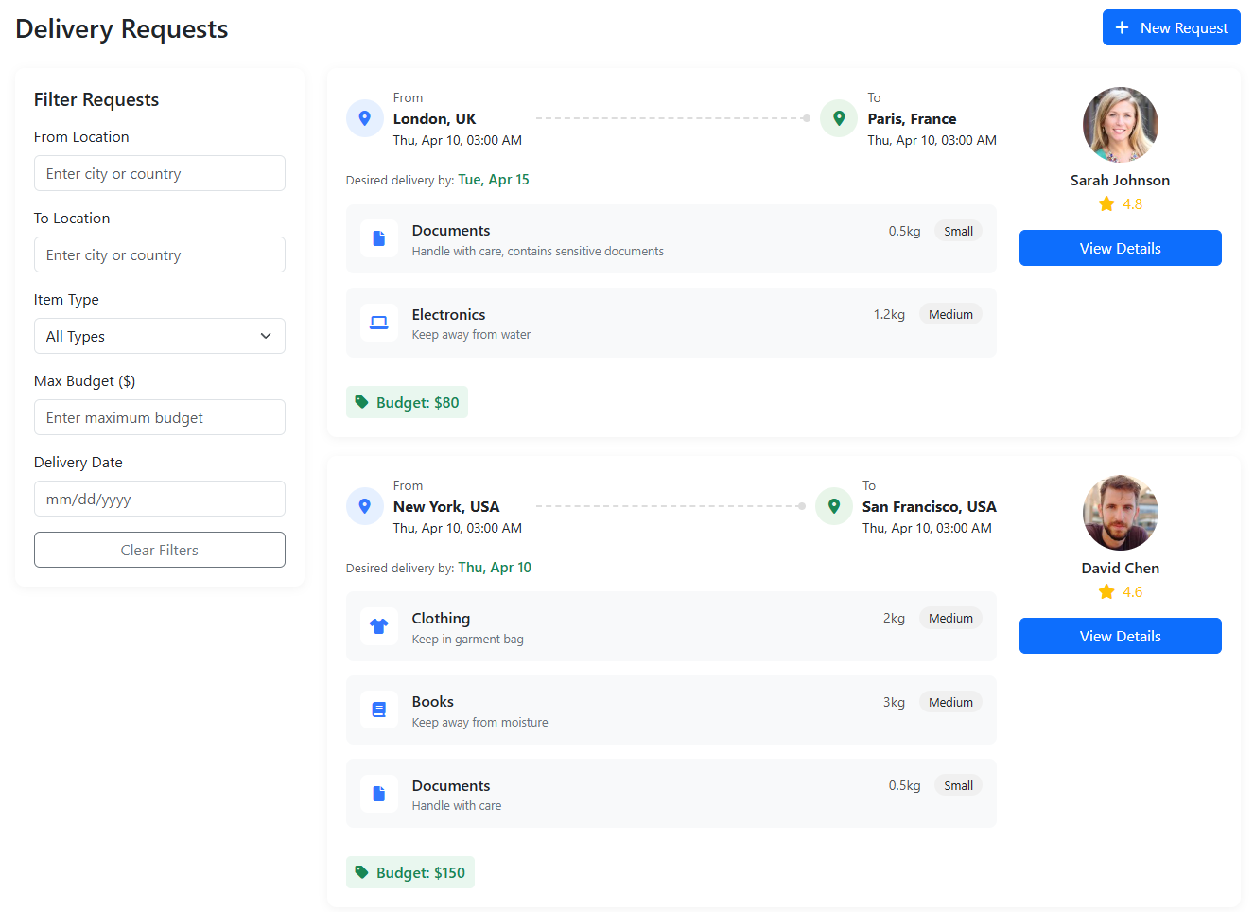The image size is (1254, 912).
Task: Focus the To Location input field
Action: pyautogui.click(x=160, y=254)
